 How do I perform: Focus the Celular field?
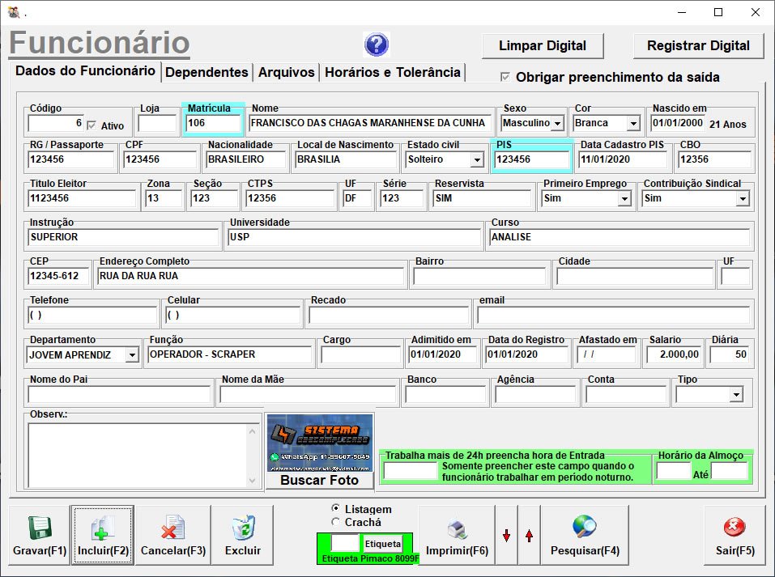pyautogui.click(x=232, y=315)
